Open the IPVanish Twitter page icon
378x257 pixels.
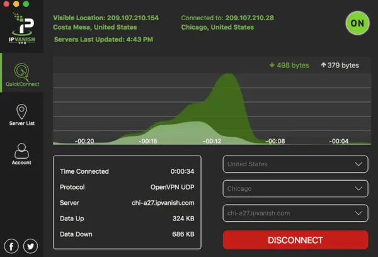click(30, 246)
